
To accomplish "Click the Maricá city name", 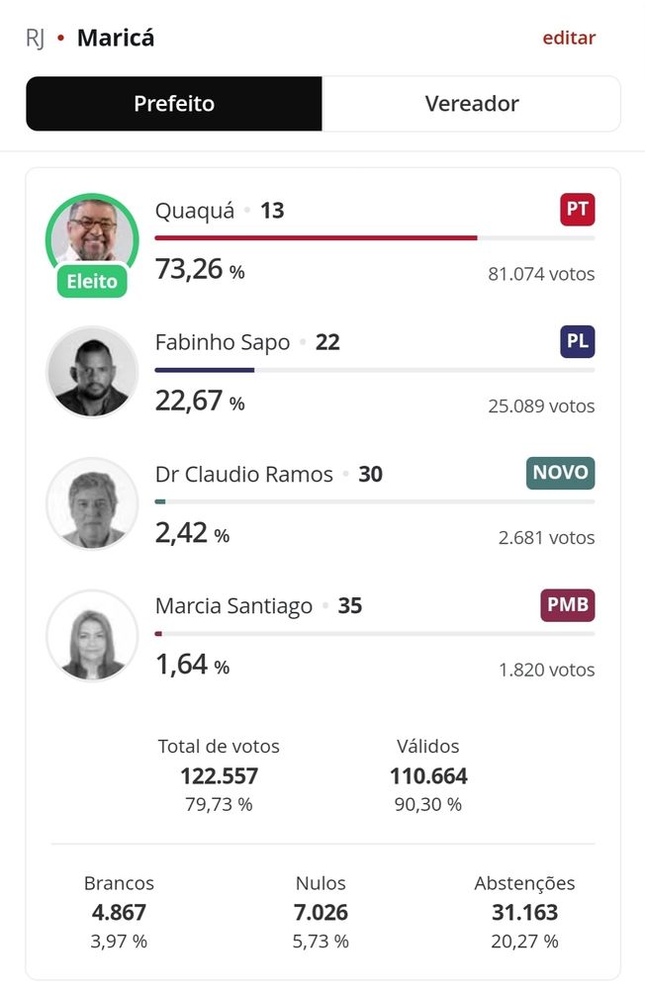I will click(x=116, y=38).
